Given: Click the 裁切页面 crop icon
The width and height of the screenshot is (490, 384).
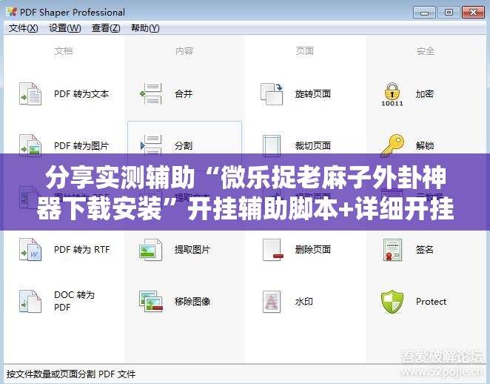Looking at the screenshot, I should click(x=271, y=145).
